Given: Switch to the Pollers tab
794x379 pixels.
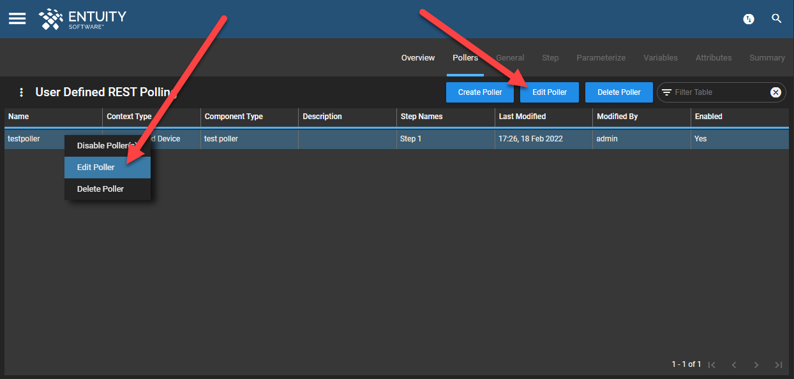Looking at the screenshot, I should click(465, 58).
